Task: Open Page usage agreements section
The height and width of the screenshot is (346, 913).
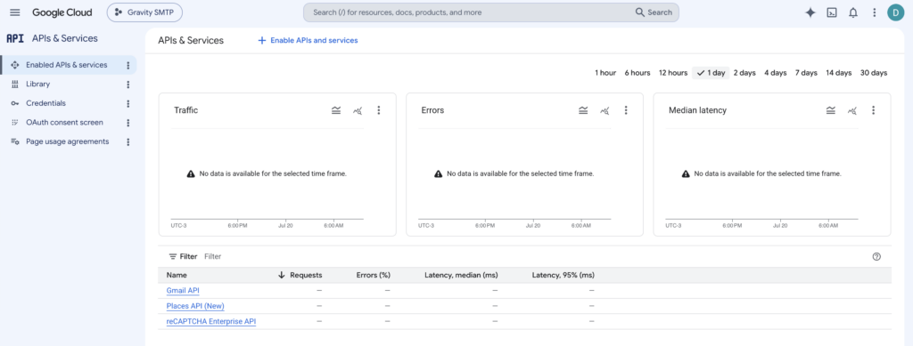Action: [x=68, y=141]
